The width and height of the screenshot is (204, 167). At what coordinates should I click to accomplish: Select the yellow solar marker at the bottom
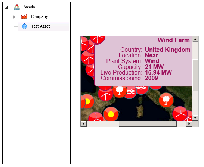point(111,114)
